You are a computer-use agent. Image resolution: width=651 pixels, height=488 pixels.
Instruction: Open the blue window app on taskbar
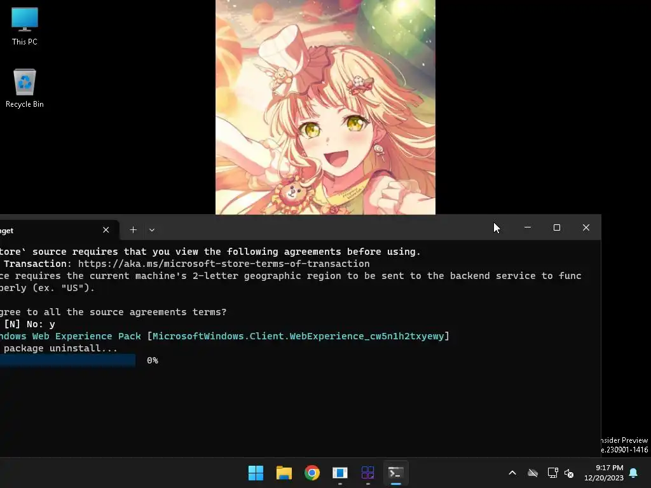340,473
